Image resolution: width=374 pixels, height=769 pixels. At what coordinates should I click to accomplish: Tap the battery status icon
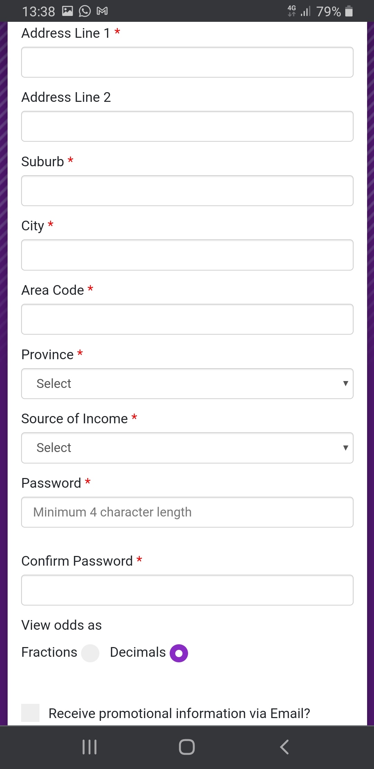[x=349, y=11]
